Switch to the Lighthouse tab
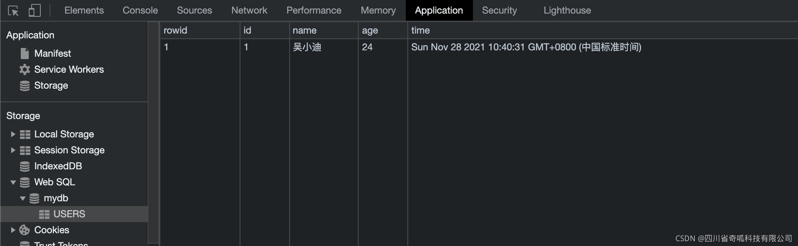Viewport: 798px width, 246px height. click(x=567, y=10)
